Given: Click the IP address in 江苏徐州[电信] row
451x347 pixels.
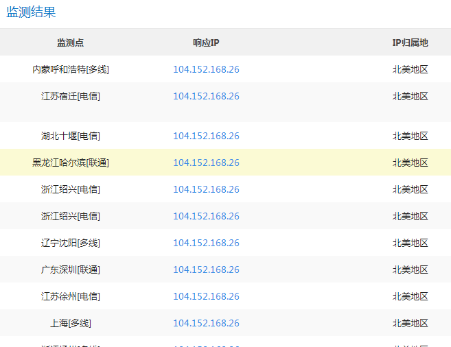Looking at the screenshot, I should (206, 296).
